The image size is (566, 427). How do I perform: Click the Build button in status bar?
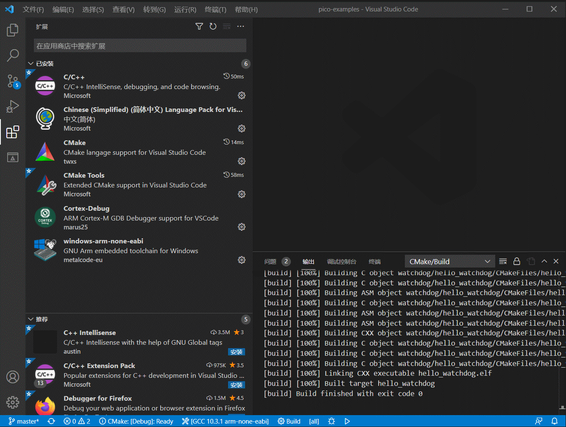pos(289,421)
